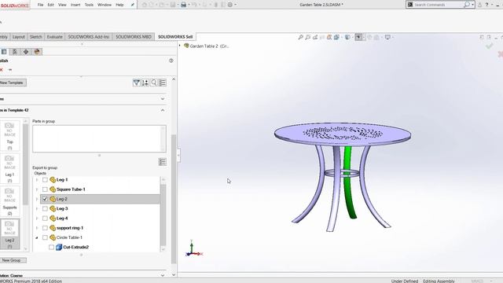Check the Leg-3 checkbox
This screenshot has width=503, height=283.
(45, 208)
